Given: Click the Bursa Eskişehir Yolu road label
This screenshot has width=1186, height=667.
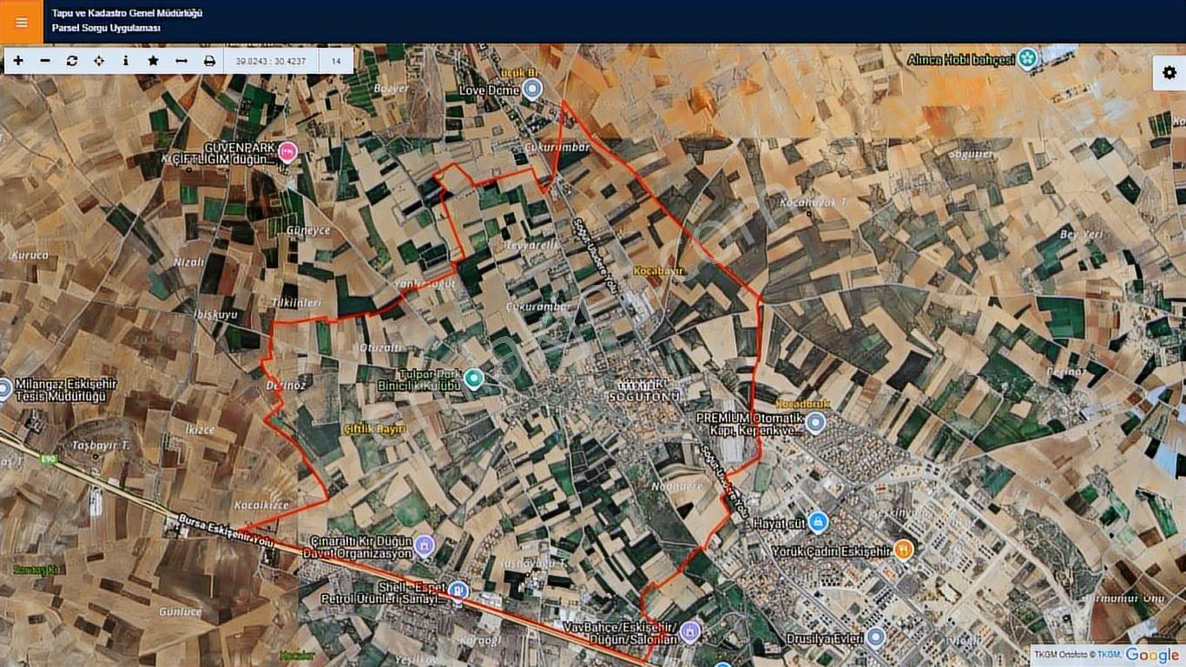Looking at the screenshot, I should click(x=224, y=530).
